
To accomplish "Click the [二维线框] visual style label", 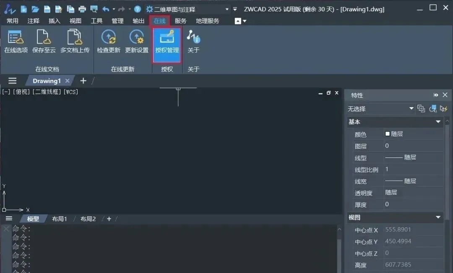I will (47, 92).
